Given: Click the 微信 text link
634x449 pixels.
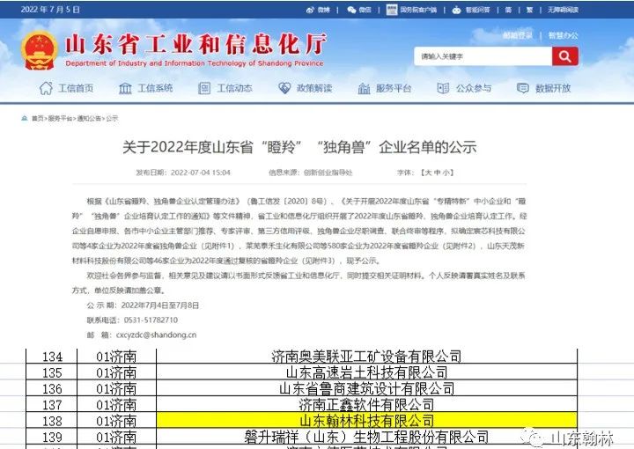Looking at the screenshot, I should pos(365,10).
